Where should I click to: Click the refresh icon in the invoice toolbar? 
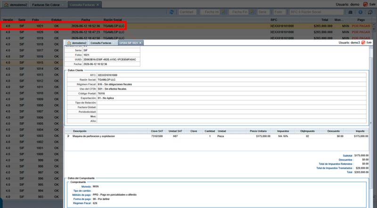[x=172, y=12]
